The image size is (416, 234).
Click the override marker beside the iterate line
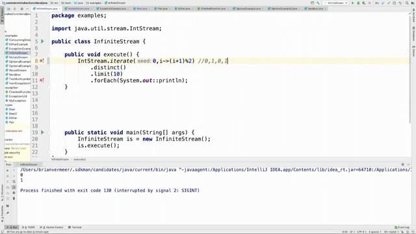pyautogui.click(x=42, y=60)
